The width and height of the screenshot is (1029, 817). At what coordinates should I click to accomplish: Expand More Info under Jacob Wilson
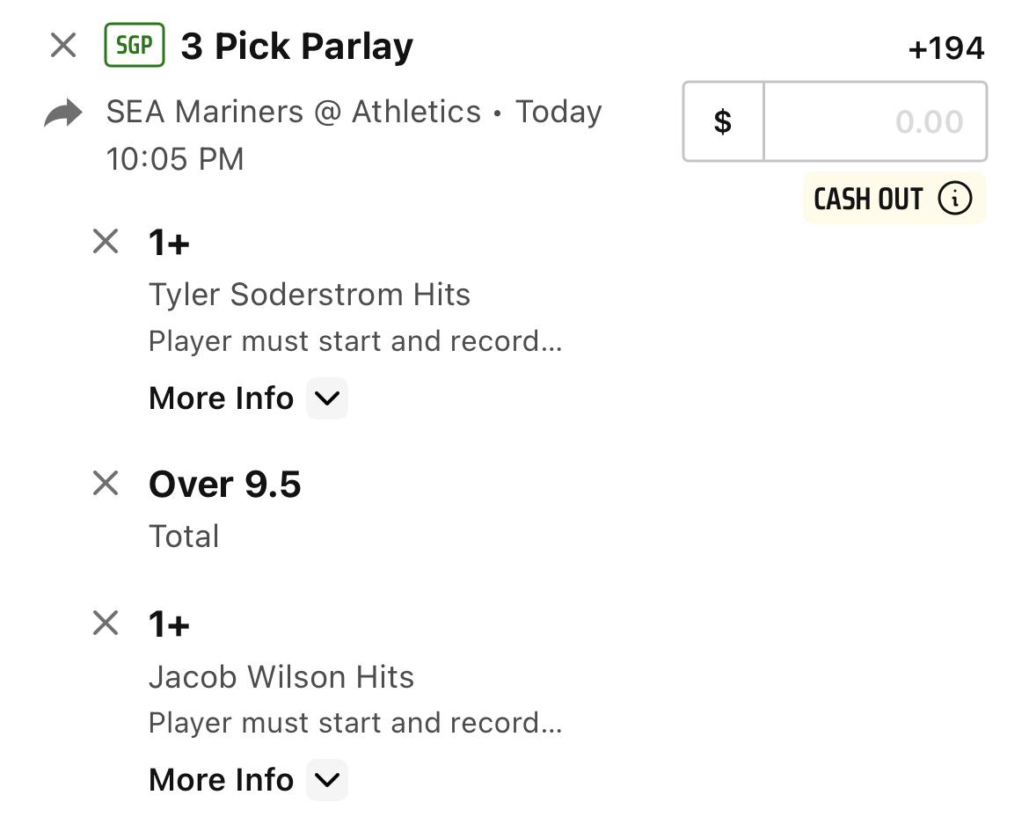click(x=327, y=779)
